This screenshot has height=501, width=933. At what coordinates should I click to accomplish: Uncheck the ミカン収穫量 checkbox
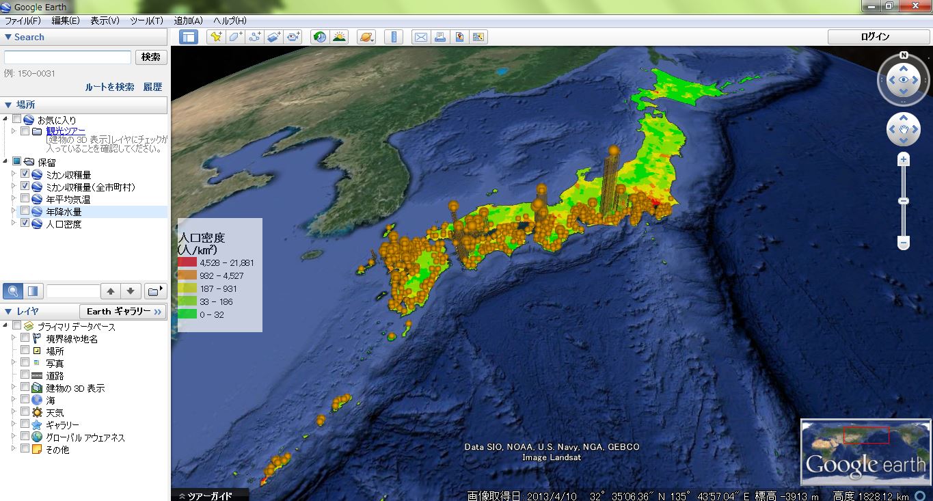tap(25, 174)
